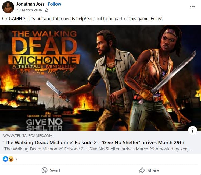Open the WWW.TELLTALEGAMES.COM source link
This screenshot has width=201, height=175.
(x=28, y=136)
